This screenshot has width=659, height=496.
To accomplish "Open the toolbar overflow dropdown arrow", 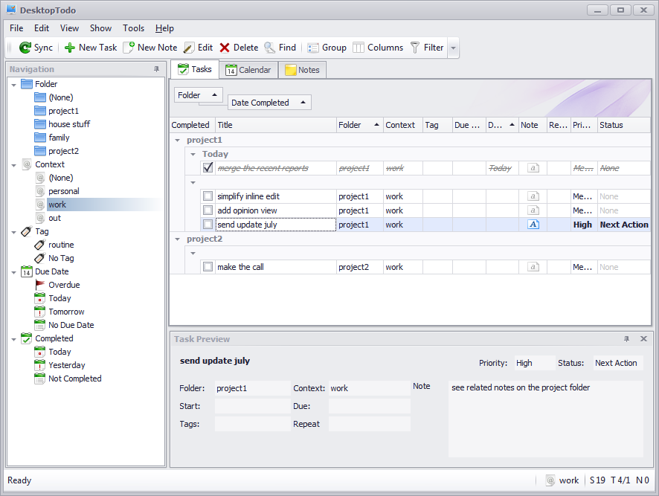I will click(453, 48).
